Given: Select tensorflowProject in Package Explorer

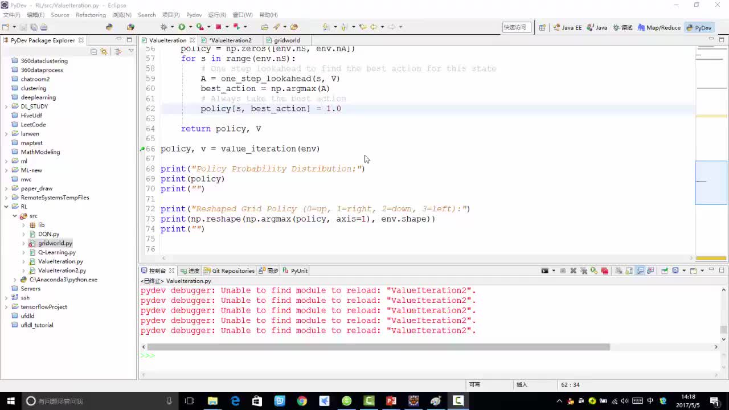Looking at the screenshot, I should point(44,307).
